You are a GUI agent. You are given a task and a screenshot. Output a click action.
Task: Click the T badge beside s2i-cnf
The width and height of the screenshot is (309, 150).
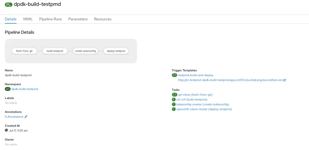173,100
